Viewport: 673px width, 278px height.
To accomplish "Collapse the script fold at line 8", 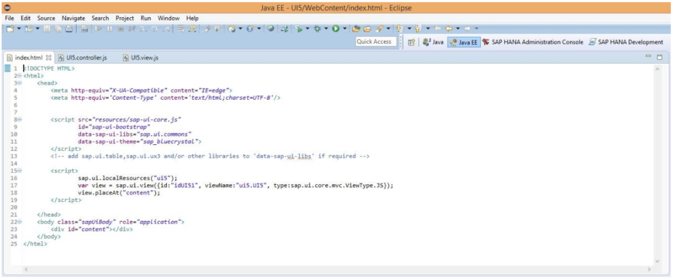I will (20, 119).
